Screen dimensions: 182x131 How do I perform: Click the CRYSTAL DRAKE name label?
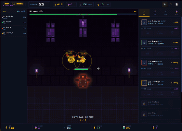[83, 117]
